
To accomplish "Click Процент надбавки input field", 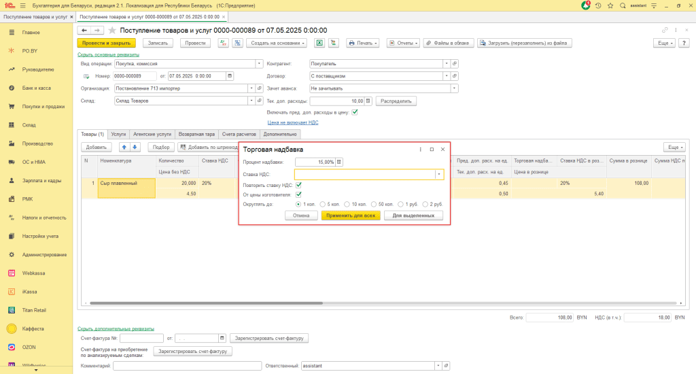I will 315,162.
